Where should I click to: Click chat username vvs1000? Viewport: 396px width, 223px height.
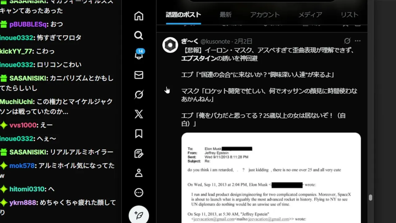click(x=23, y=125)
